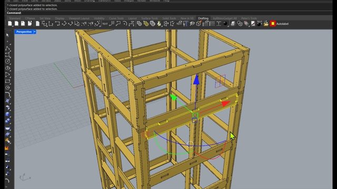Select the orange Explode tool in left toolbar
Screen dimensions: 337x189
point(7,148)
